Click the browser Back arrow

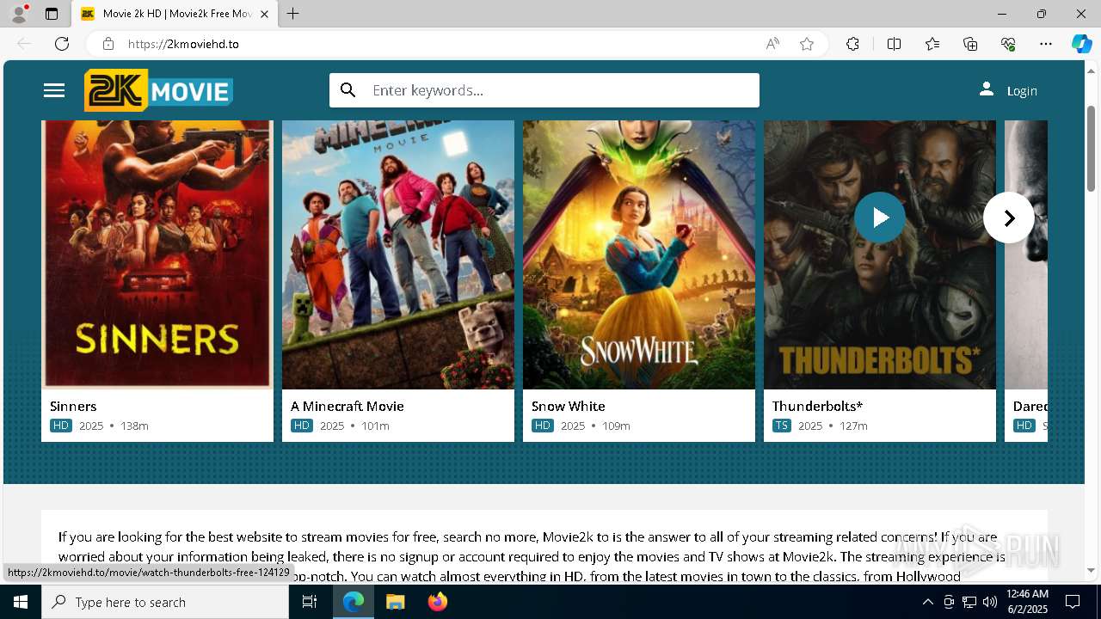click(x=24, y=44)
